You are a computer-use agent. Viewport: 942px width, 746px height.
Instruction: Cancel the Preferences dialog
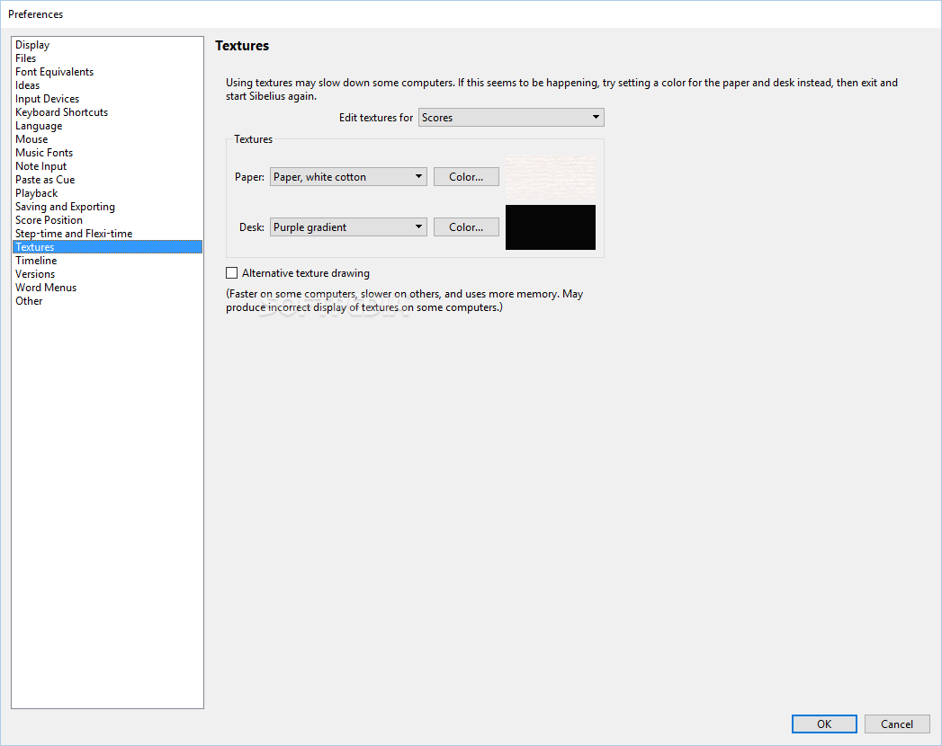click(897, 724)
